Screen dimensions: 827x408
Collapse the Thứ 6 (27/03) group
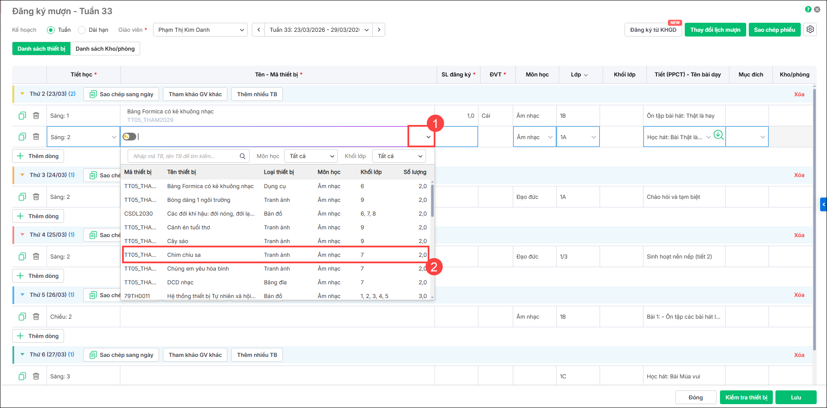[x=22, y=355]
